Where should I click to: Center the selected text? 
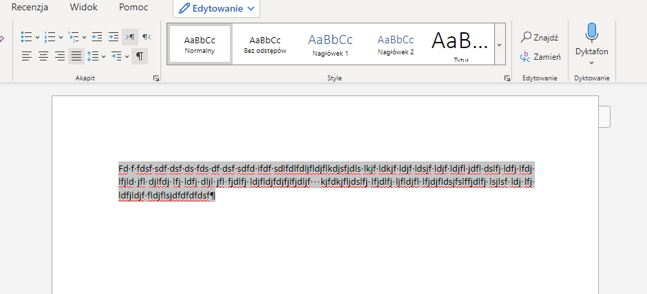(x=43, y=56)
